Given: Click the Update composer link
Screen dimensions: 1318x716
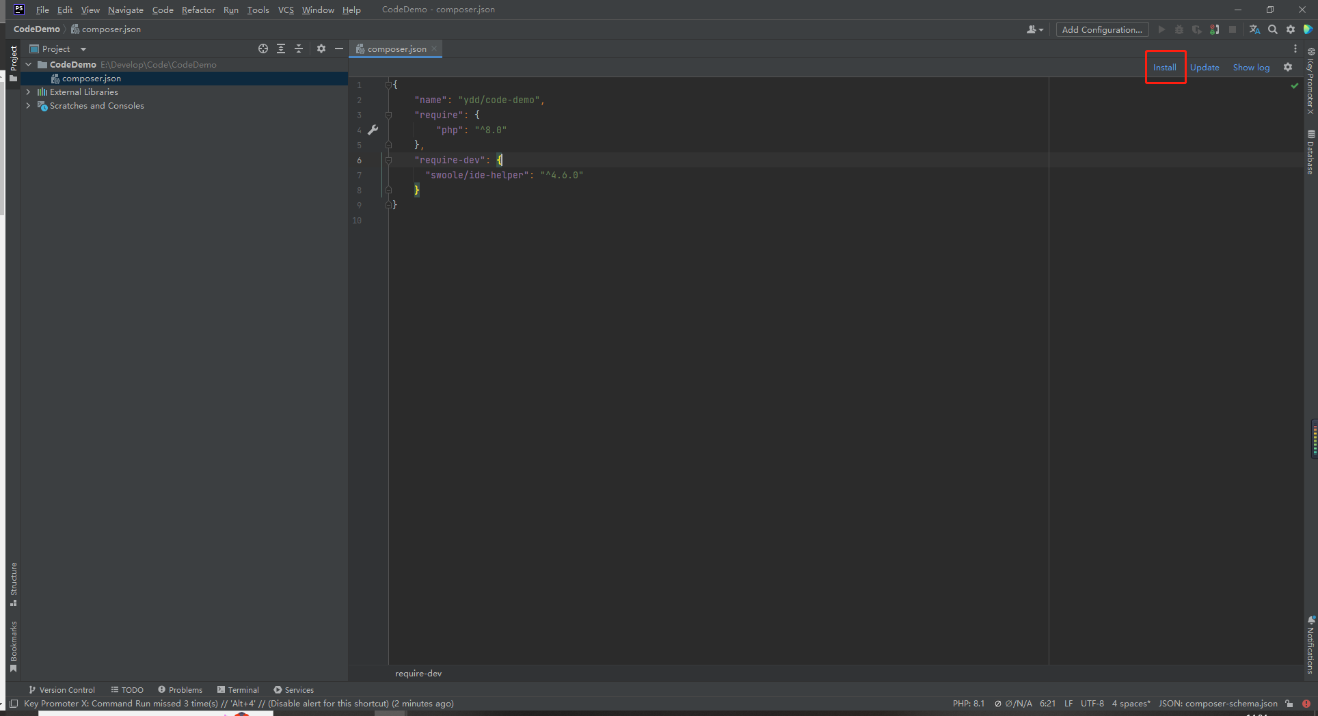Looking at the screenshot, I should coord(1205,67).
